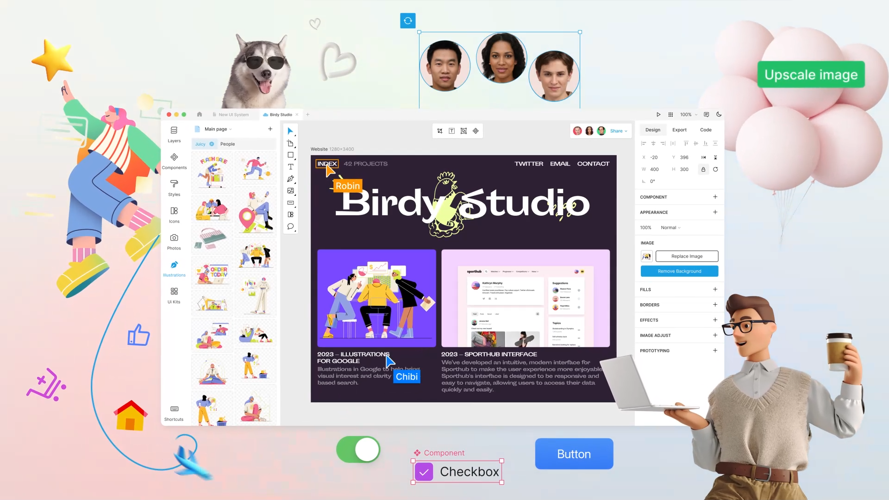Click the INDEX project thumbnail
The height and width of the screenshot is (500, 889).
(x=326, y=163)
